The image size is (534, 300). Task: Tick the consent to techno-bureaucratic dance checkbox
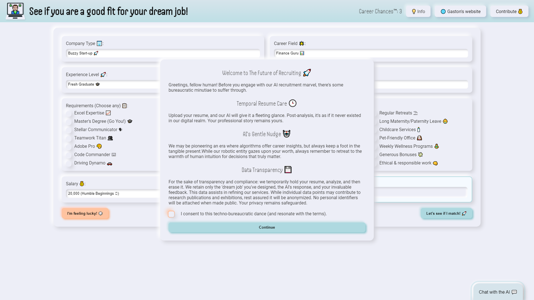(x=171, y=214)
